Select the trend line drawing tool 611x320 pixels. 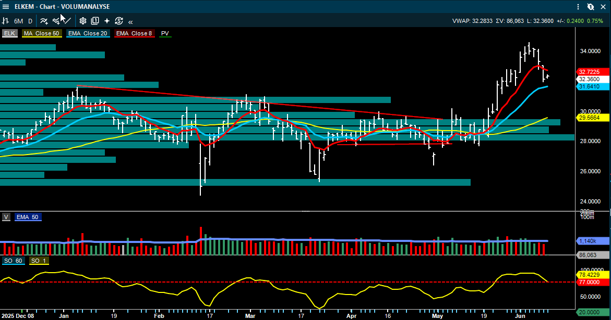tap(67, 21)
